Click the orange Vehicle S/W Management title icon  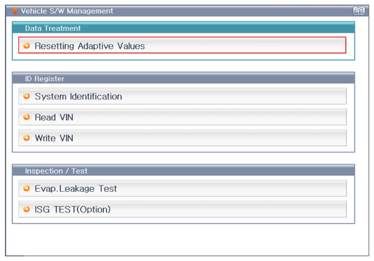click(x=15, y=11)
